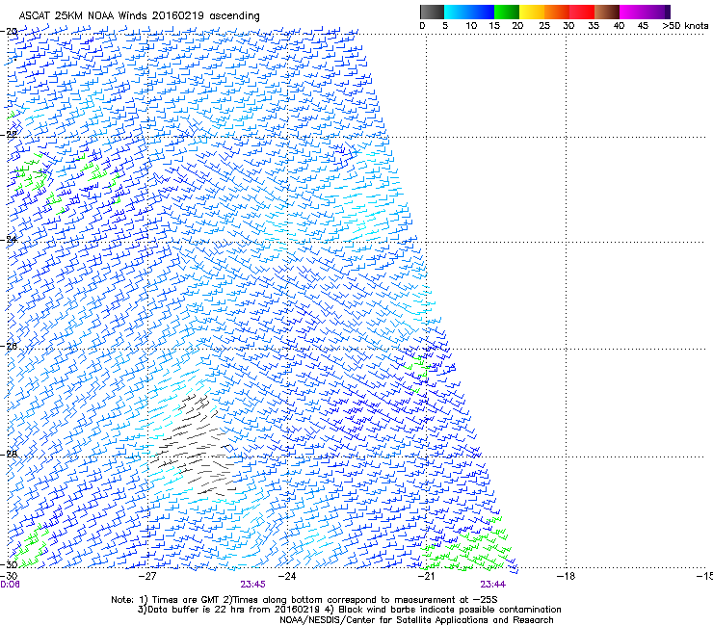Click the gray 0-5 knots legend swatch
This screenshot has width=713, height=626.
(432, 12)
